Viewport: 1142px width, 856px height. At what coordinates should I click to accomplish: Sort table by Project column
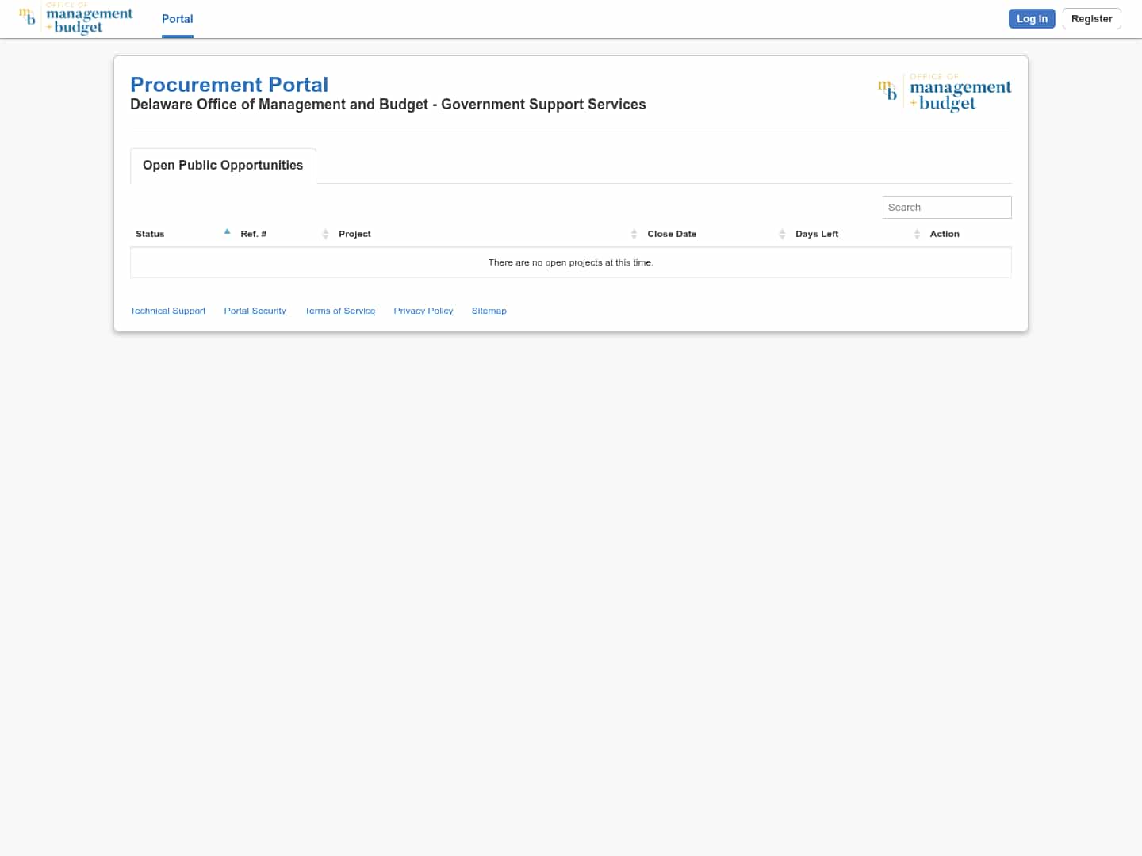click(x=488, y=234)
